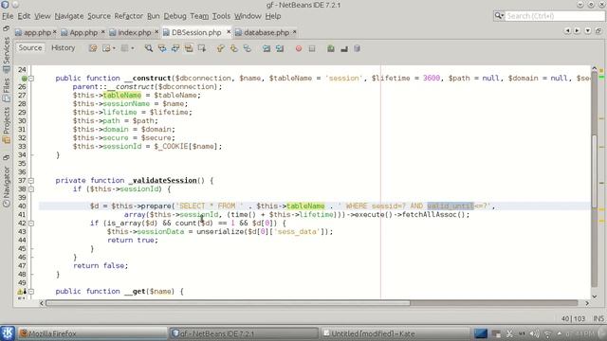The height and width of the screenshot is (341, 607).
Task: Click the Maximize editor window icon
Action: (x=598, y=30)
